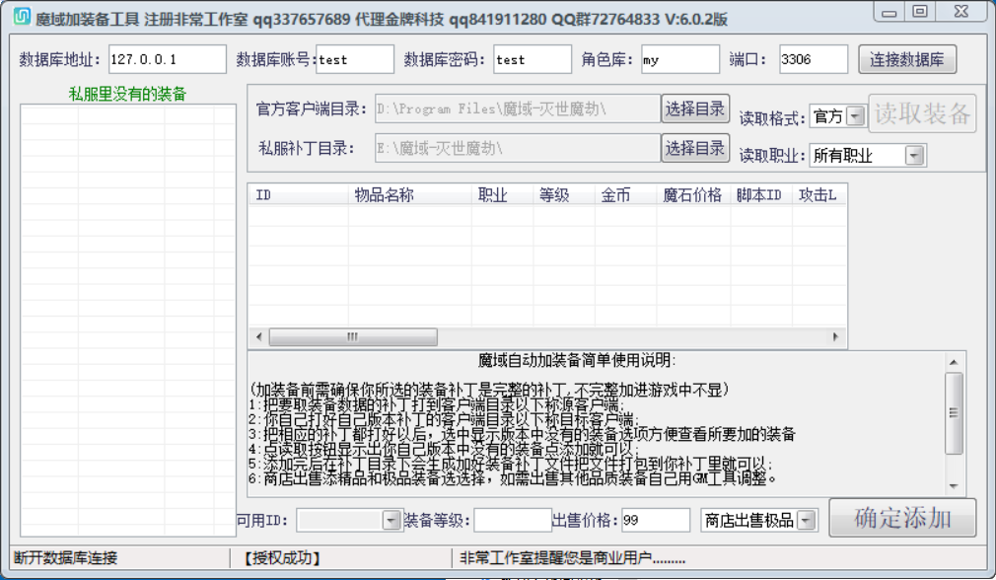
Task: Focus the 数据库账号 text box
Action: click(x=355, y=60)
